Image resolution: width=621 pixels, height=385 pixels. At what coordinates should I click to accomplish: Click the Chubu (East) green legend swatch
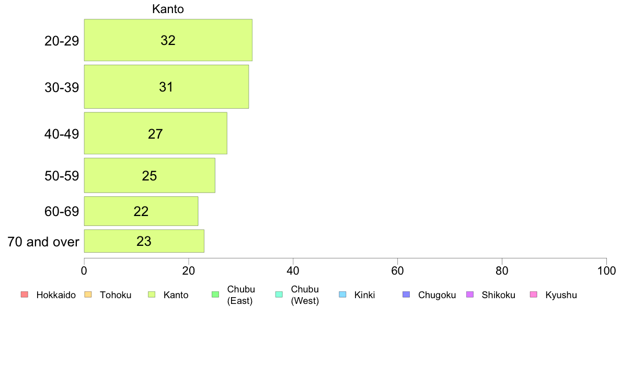coord(215,295)
